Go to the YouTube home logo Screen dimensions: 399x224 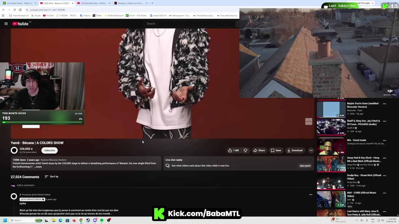[21, 24]
